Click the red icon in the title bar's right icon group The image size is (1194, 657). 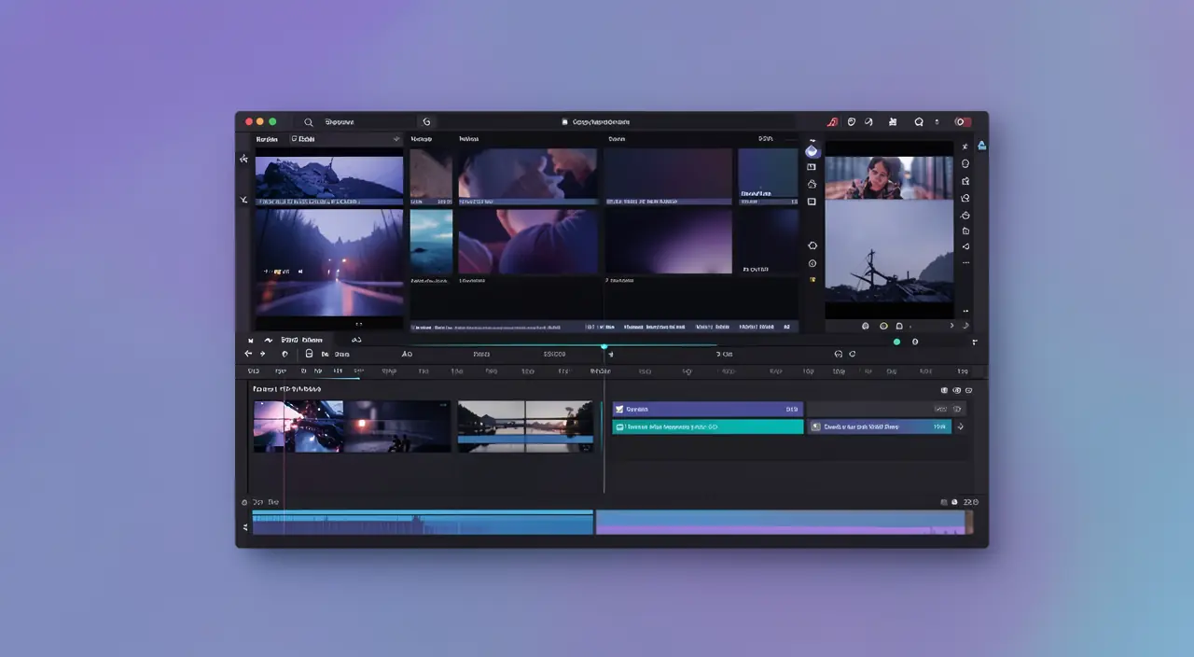point(833,122)
